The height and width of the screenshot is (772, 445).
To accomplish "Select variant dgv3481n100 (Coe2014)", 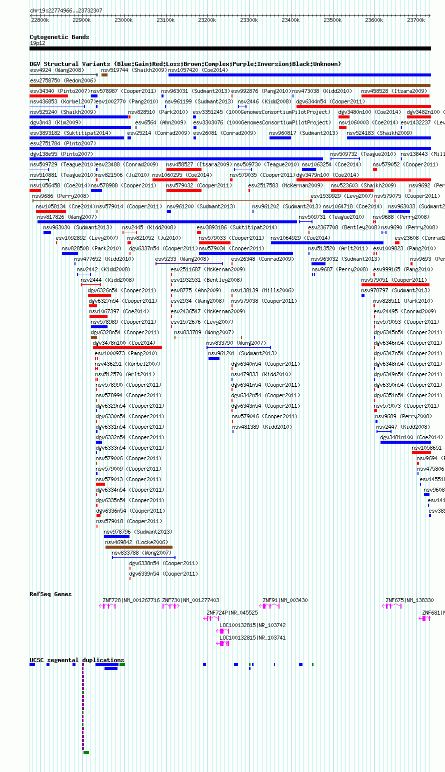I will (411, 437).
